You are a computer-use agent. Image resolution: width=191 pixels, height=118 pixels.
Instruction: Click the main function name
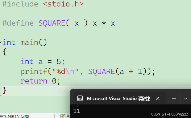(29, 43)
